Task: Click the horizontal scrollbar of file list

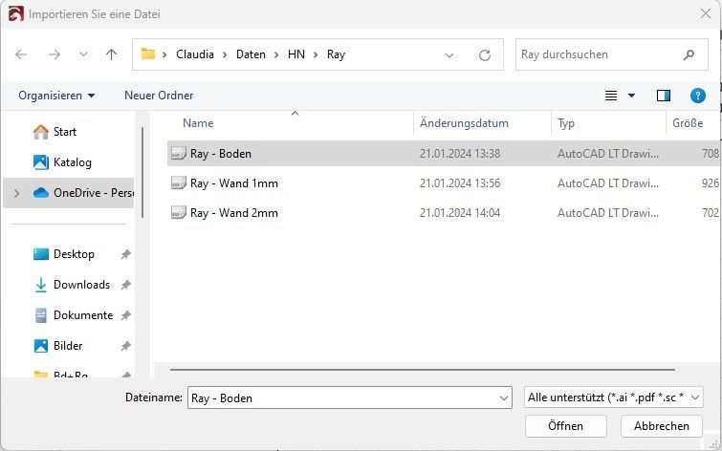Action: (x=421, y=369)
